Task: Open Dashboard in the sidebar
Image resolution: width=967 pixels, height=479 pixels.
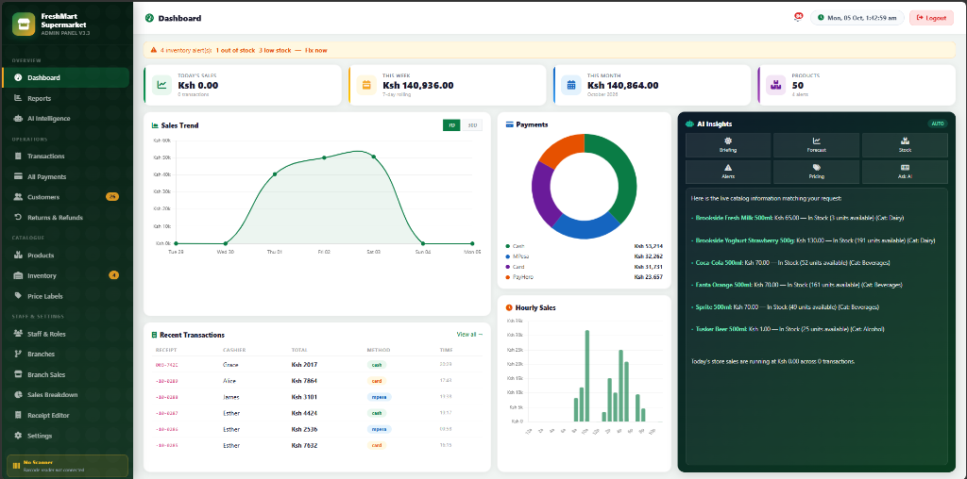Action: coord(65,77)
